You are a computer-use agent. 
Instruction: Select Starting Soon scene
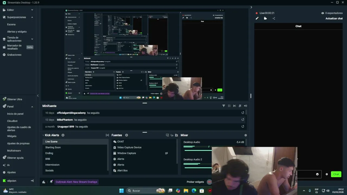click(x=75, y=147)
